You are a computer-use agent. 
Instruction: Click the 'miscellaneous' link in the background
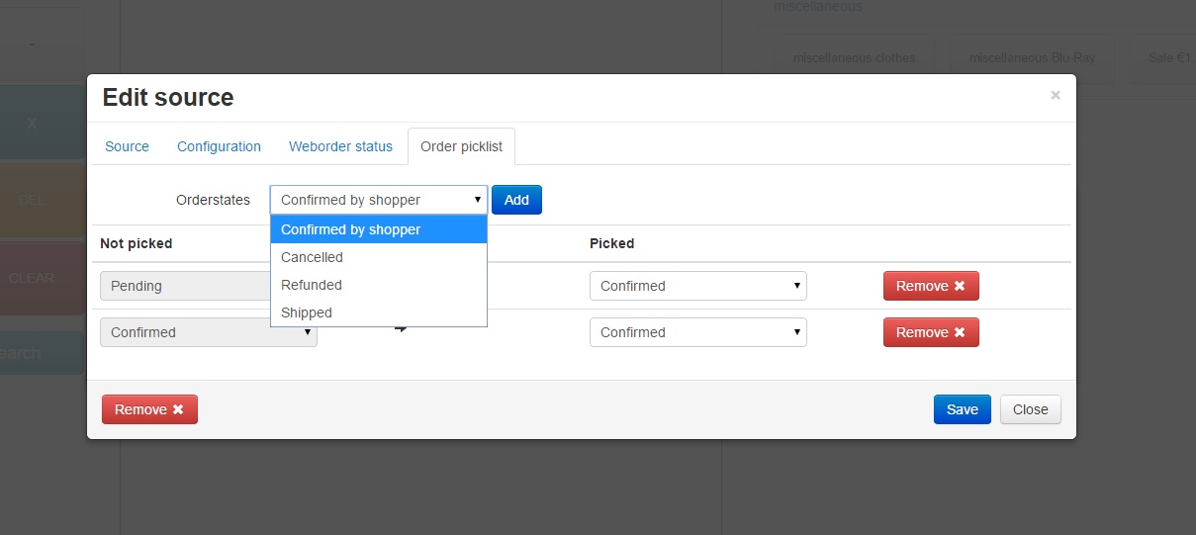(x=817, y=7)
